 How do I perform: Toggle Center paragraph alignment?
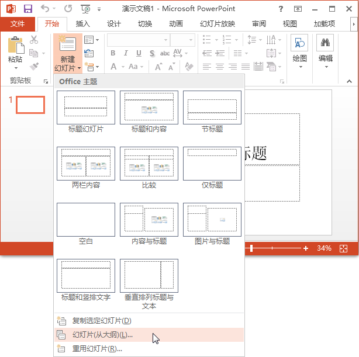(220, 67)
